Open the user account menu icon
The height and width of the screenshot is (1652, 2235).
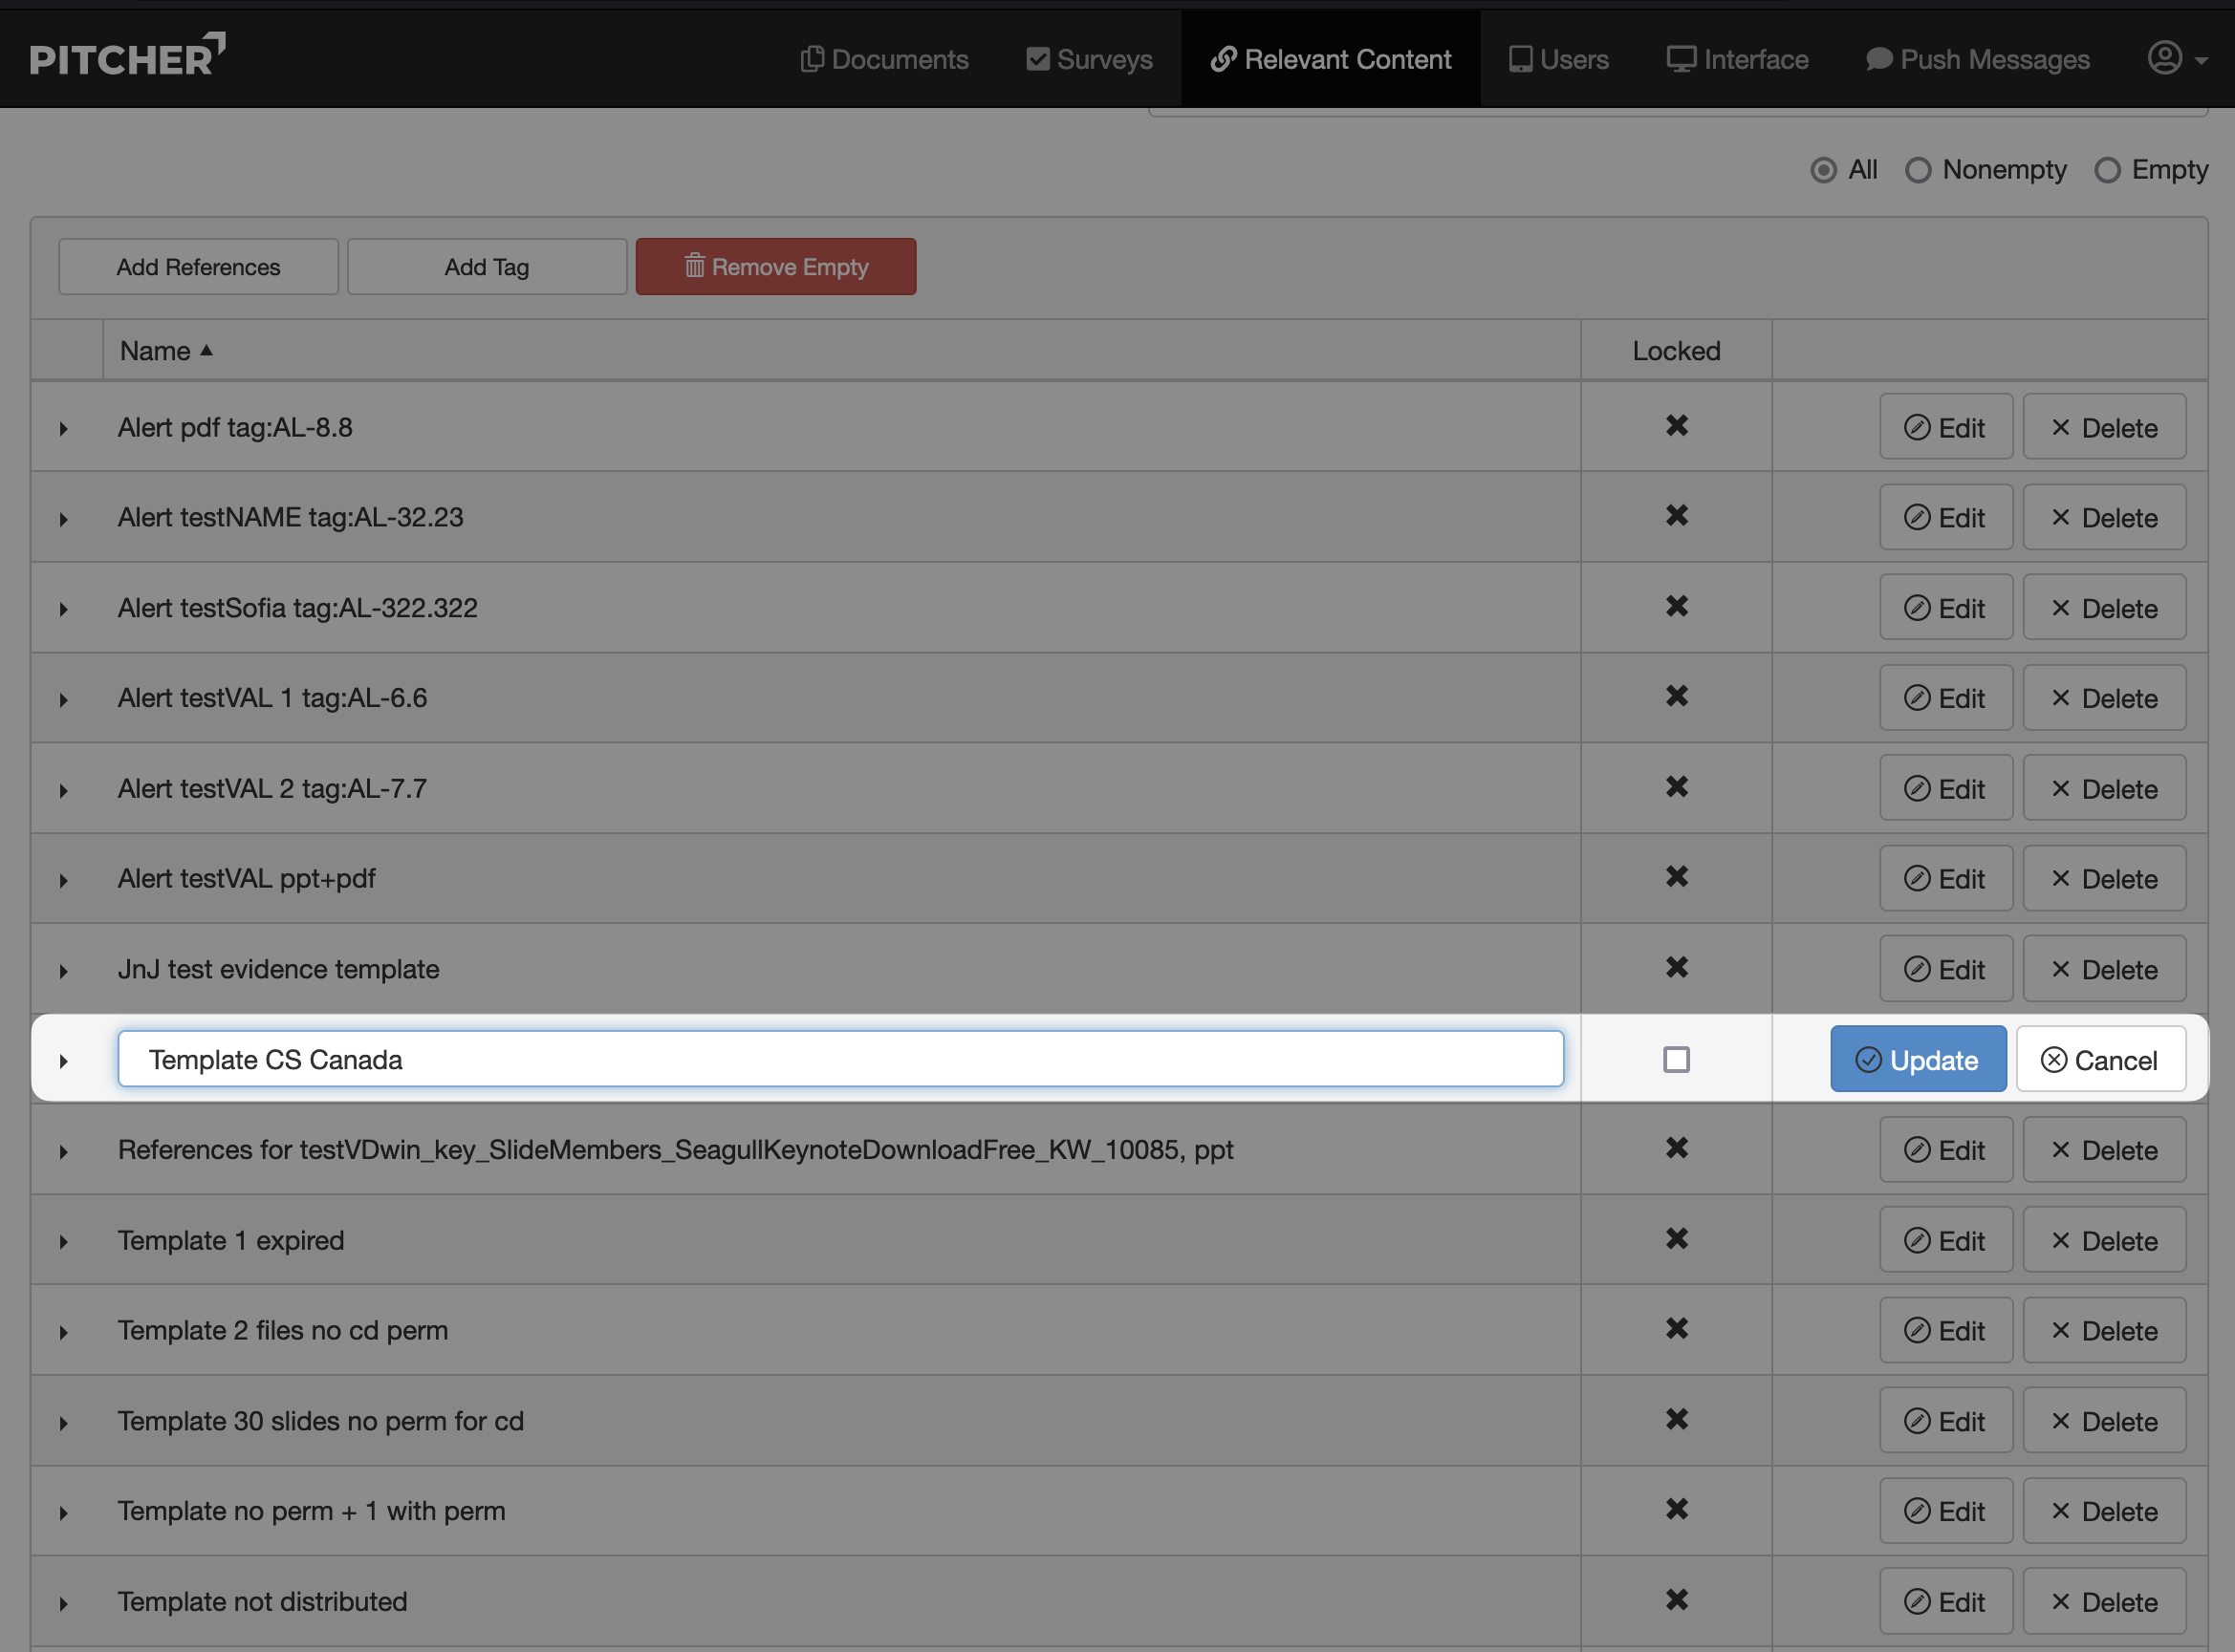point(2165,58)
